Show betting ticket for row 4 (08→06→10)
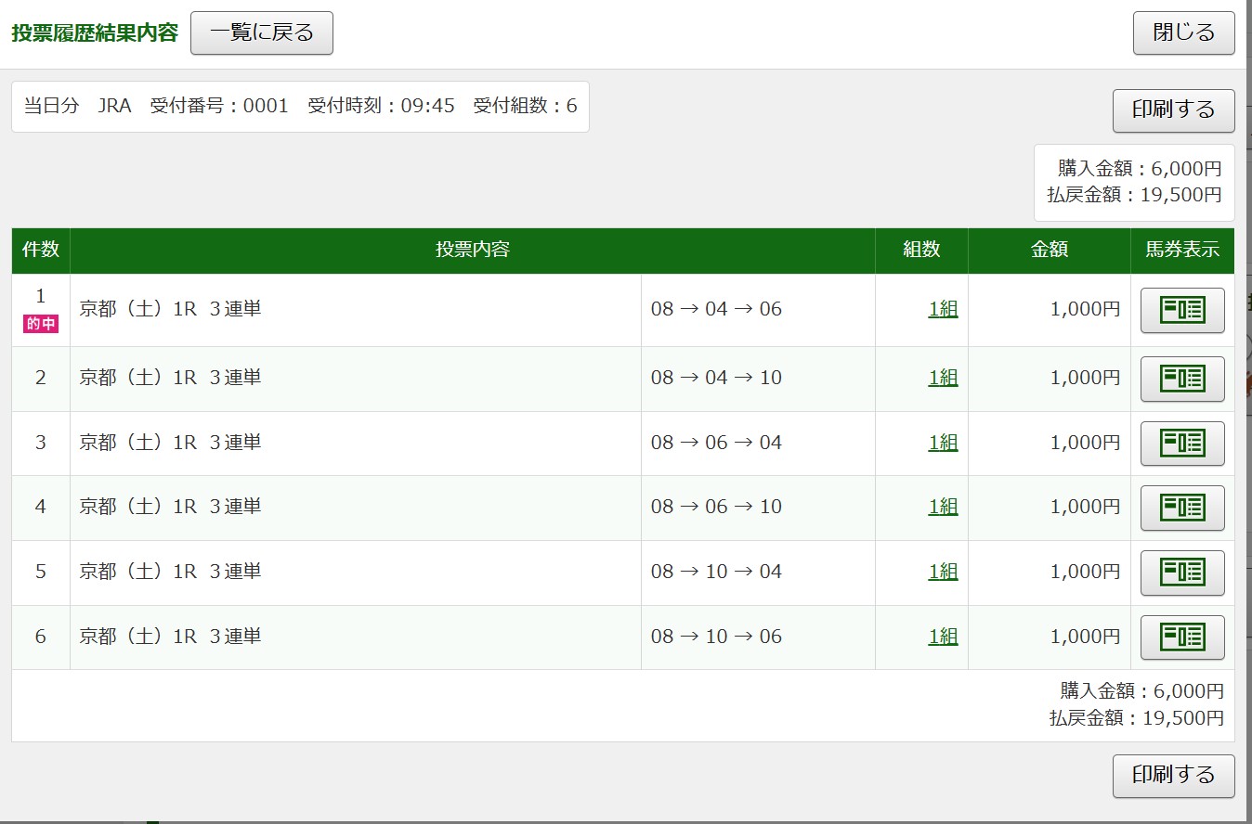 1181,508
